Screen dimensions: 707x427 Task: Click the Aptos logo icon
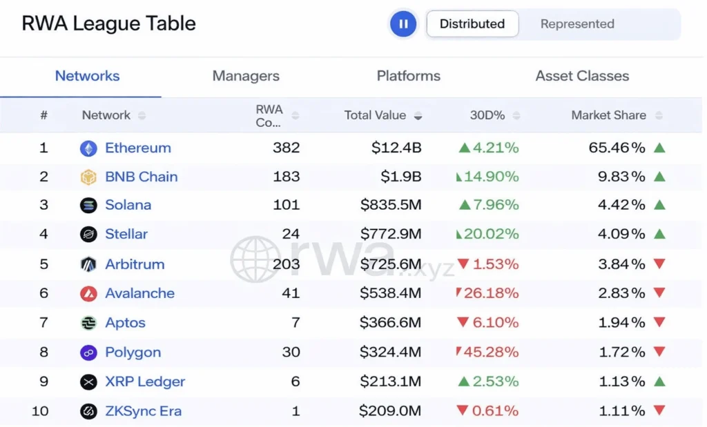pyautogui.click(x=88, y=323)
